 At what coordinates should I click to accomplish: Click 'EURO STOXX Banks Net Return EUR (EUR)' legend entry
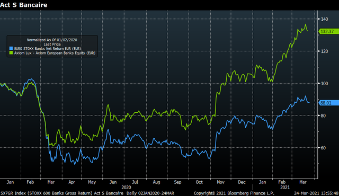click(x=48, y=49)
